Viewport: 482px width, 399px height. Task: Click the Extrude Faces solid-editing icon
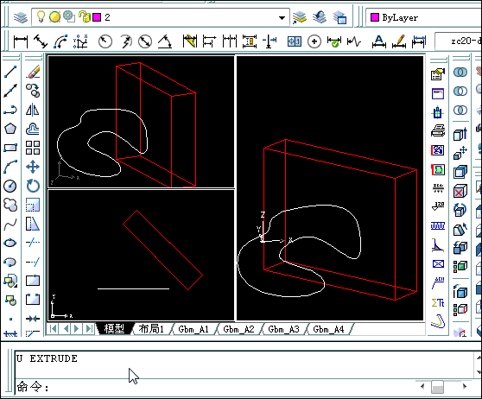point(460,134)
